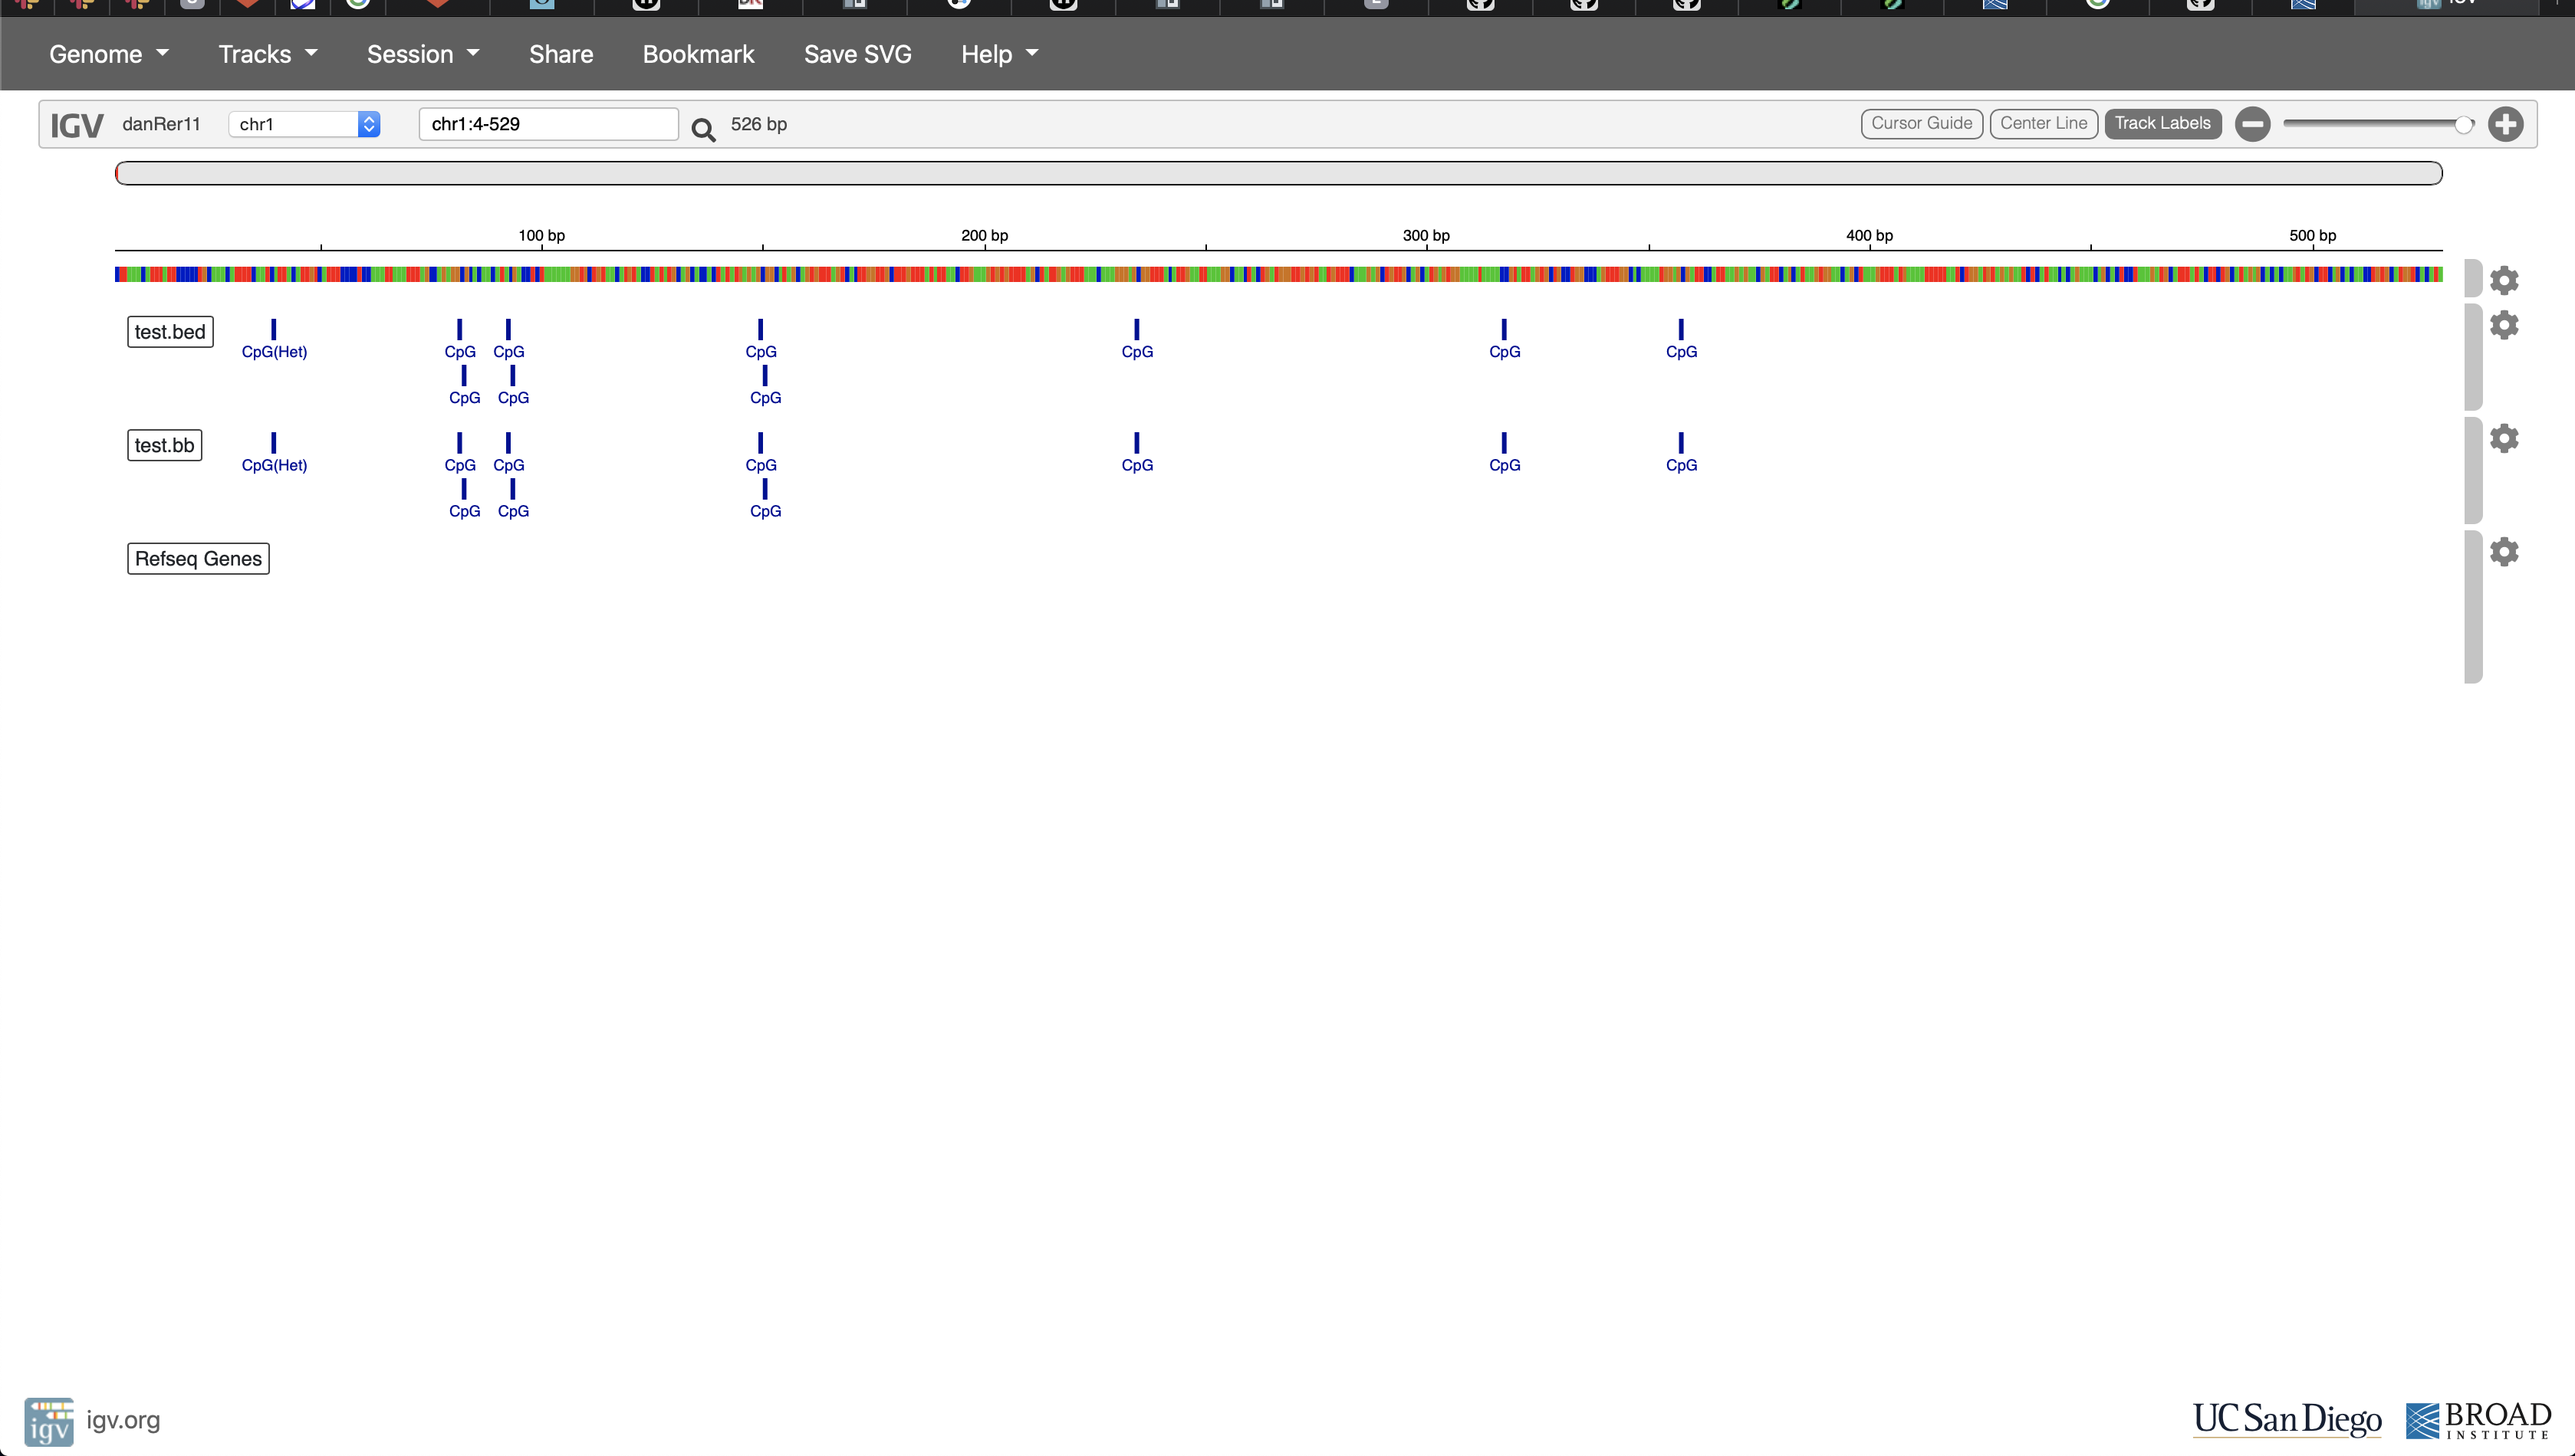
Task: Open the chr1 chromosome selector
Action: (303, 123)
